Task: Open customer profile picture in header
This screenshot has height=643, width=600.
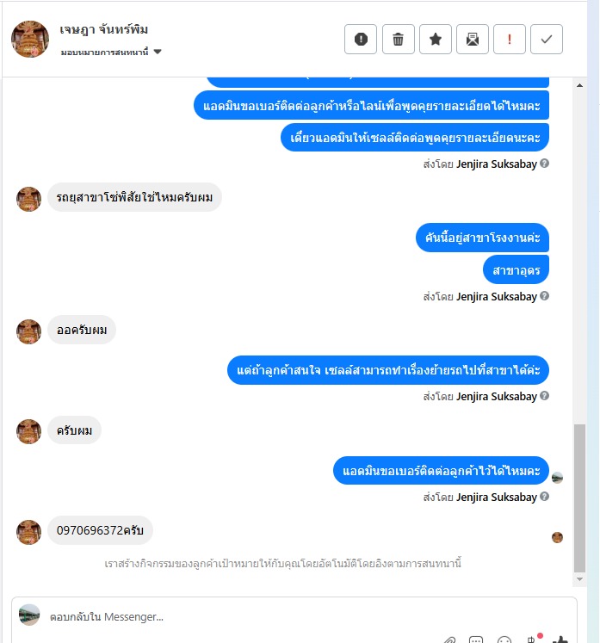Action: click(30, 40)
